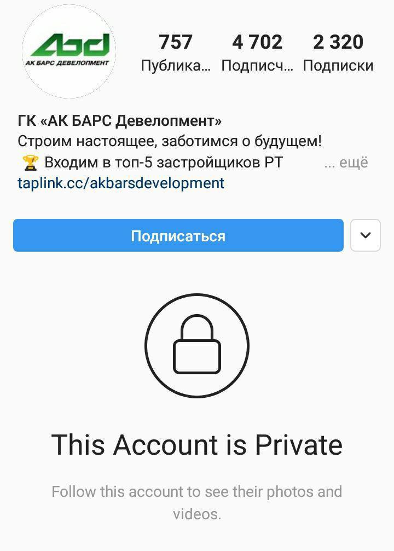Click the trophy emoji in the bio
Screen dimensions: 394x551
point(30,163)
